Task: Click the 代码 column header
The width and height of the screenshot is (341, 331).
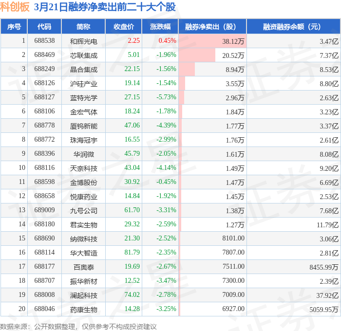Action: coord(44,26)
